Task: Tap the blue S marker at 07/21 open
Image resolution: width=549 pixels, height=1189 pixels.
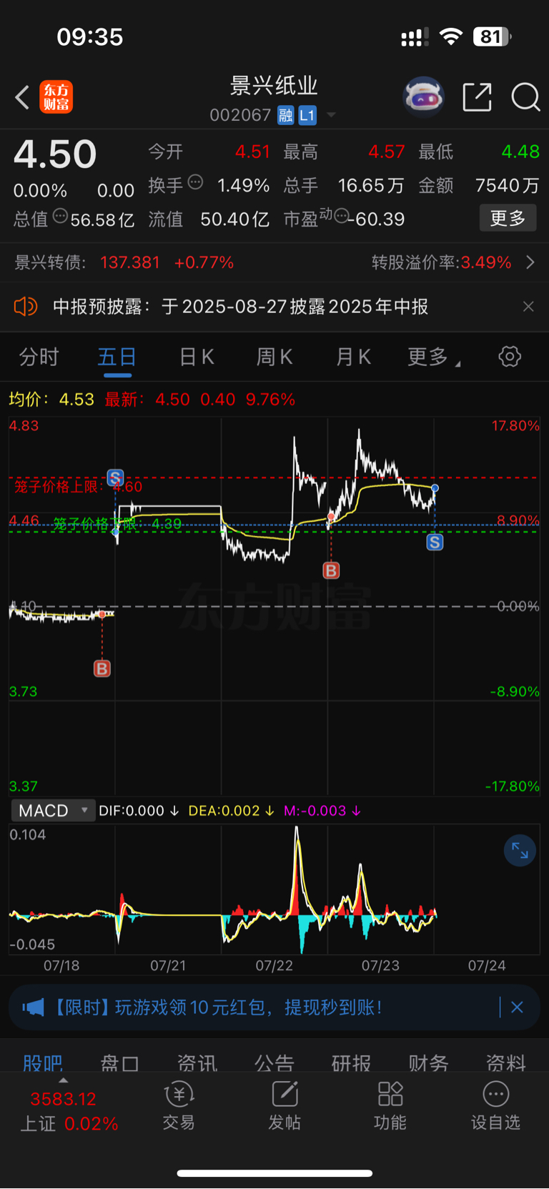Action: 115,477
